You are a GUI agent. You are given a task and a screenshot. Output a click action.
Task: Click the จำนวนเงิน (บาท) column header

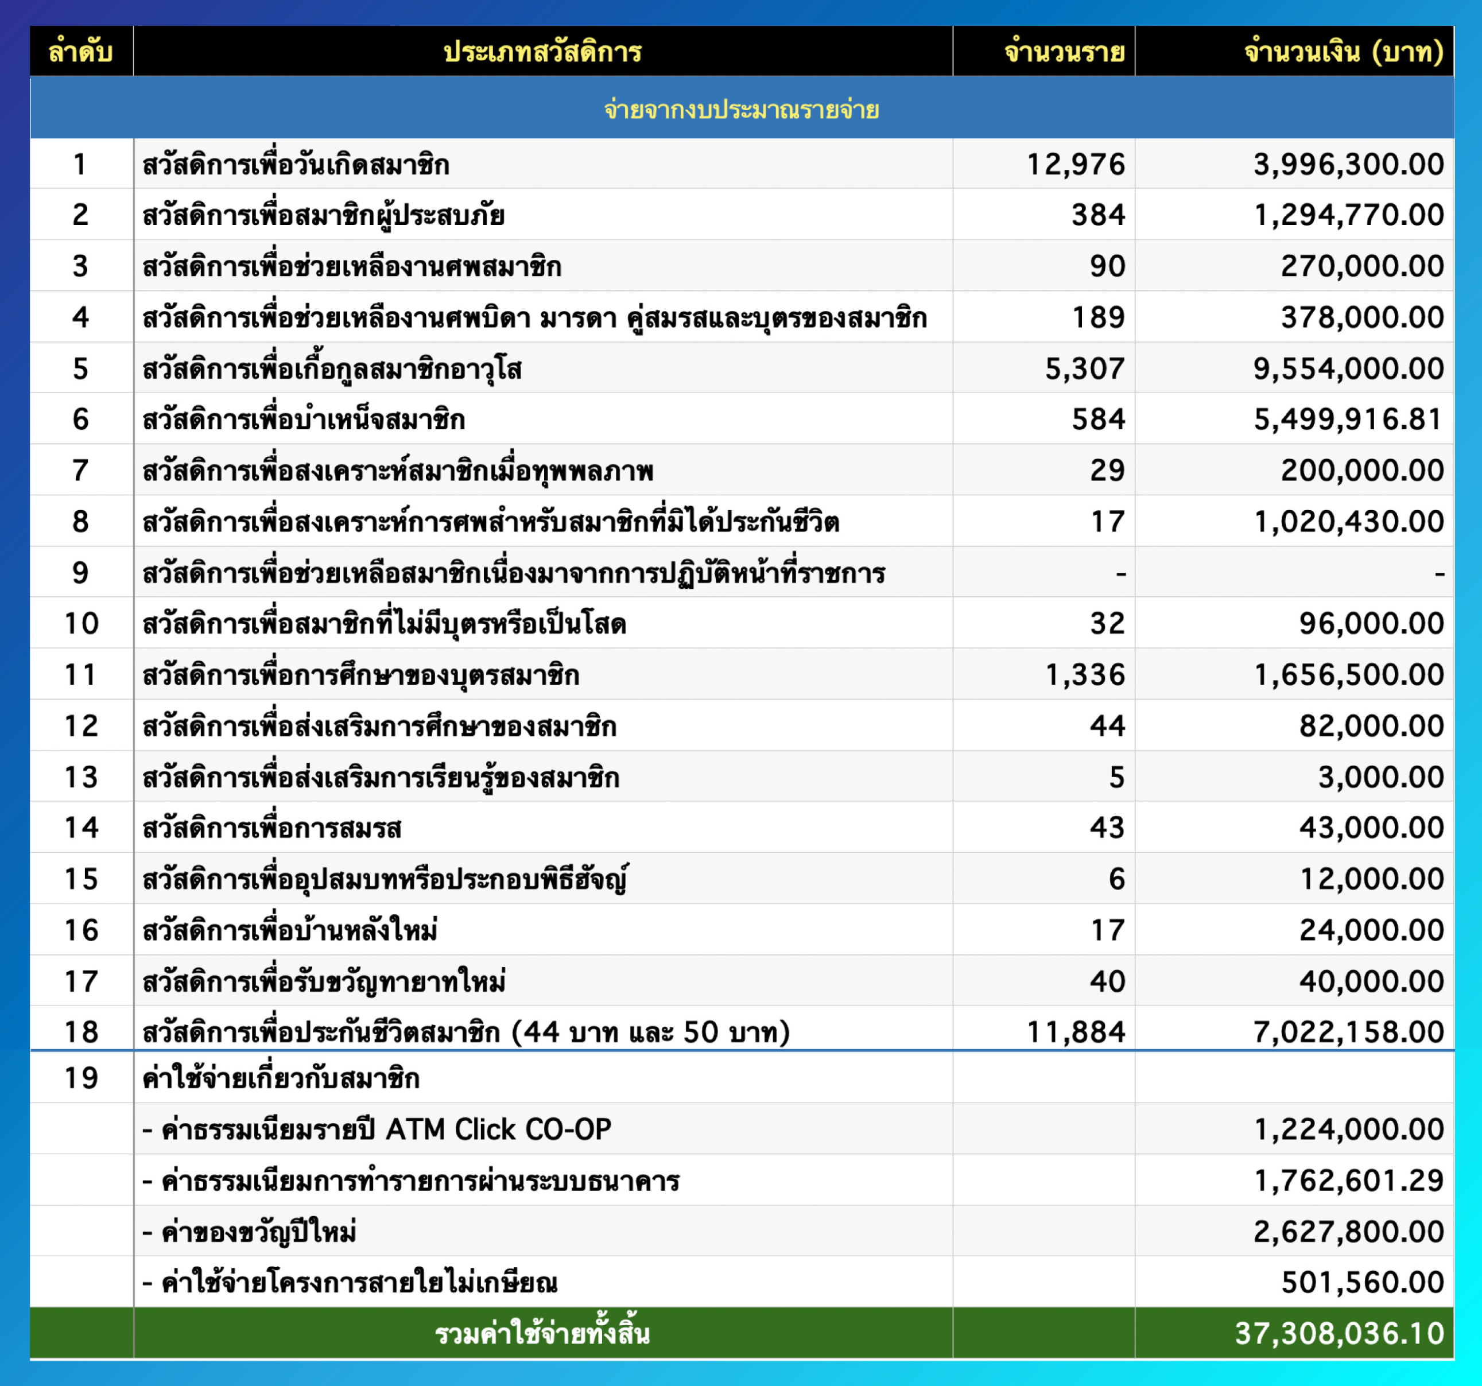(1343, 52)
